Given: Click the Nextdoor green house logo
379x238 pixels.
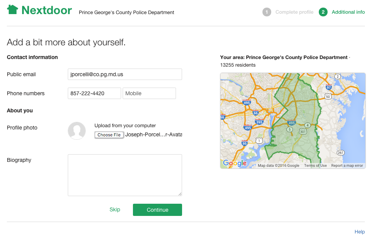Looking at the screenshot, I should 12,9.
